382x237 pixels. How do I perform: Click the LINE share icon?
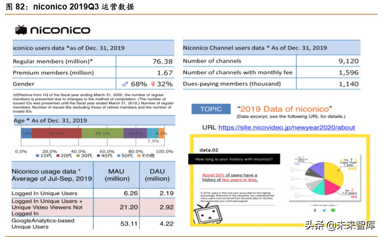pos(333,210)
